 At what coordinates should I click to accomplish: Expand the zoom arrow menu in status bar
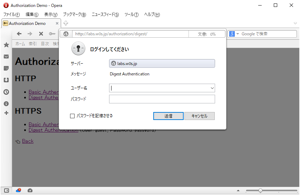(238, 191)
